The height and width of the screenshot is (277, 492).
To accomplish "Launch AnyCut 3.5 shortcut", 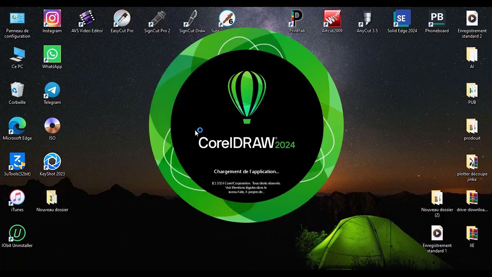I will (x=367, y=22).
